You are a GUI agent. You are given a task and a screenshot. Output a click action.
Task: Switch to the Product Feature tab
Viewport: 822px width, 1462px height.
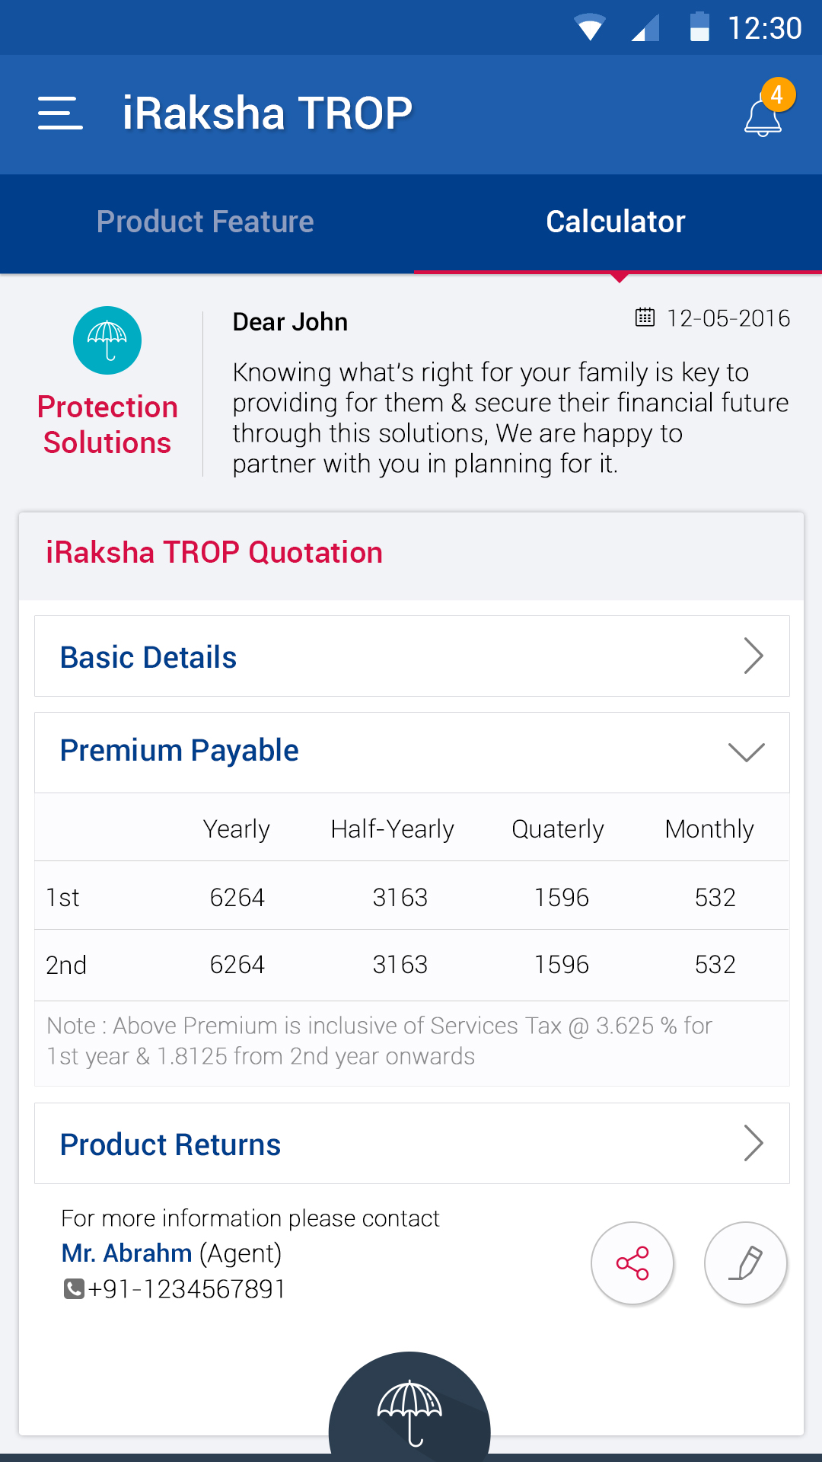(x=205, y=222)
